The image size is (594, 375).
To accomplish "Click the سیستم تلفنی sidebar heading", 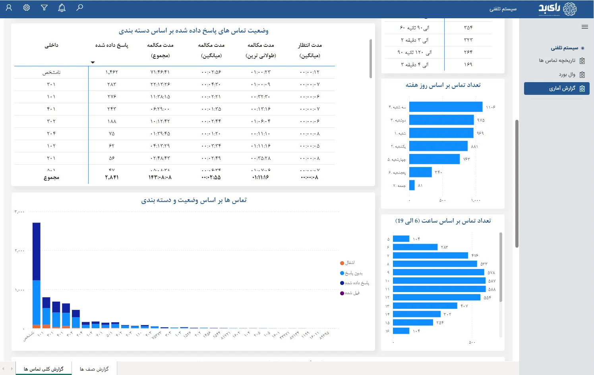I will 564,48.
